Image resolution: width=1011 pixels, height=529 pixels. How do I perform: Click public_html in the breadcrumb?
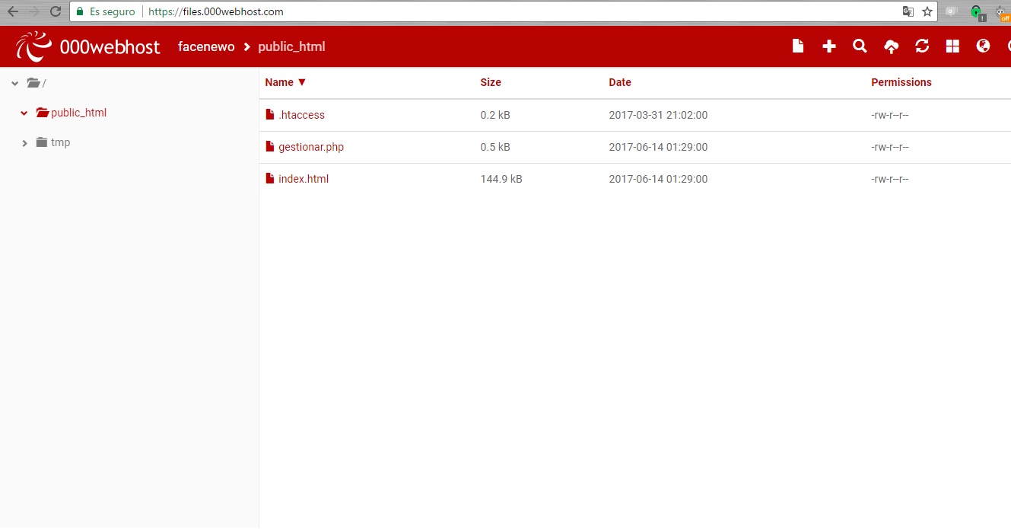(291, 46)
